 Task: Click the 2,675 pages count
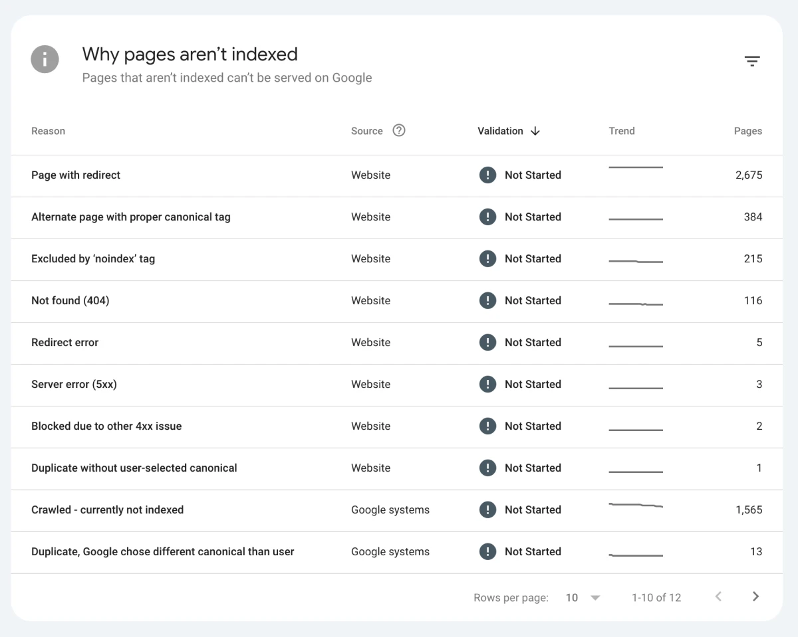pyautogui.click(x=749, y=175)
